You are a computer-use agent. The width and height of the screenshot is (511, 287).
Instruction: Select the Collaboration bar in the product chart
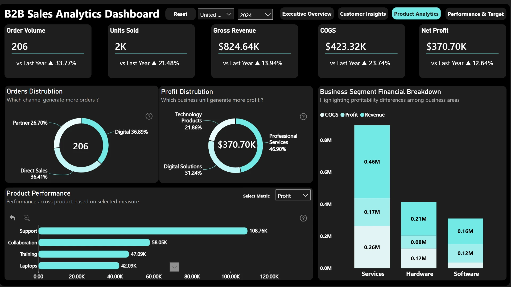pos(94,242)
